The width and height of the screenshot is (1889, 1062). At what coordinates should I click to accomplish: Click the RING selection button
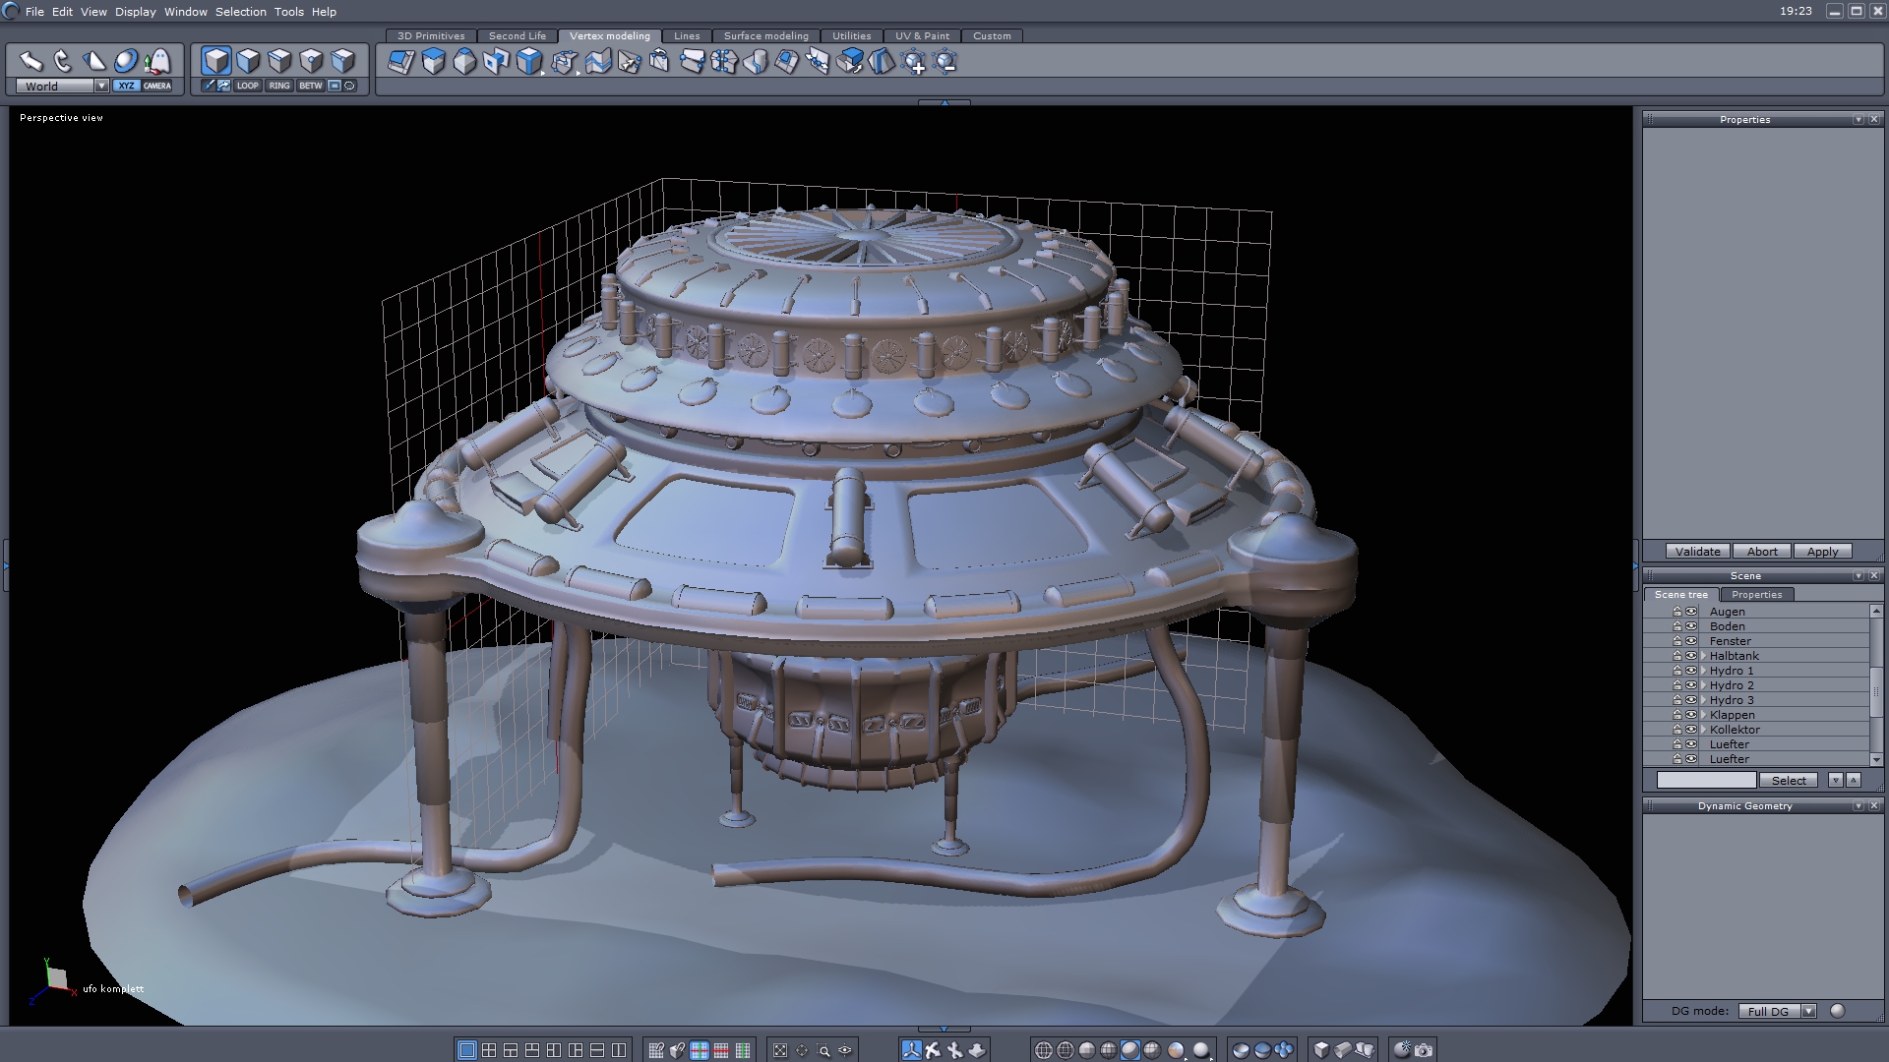coord(279,86)
